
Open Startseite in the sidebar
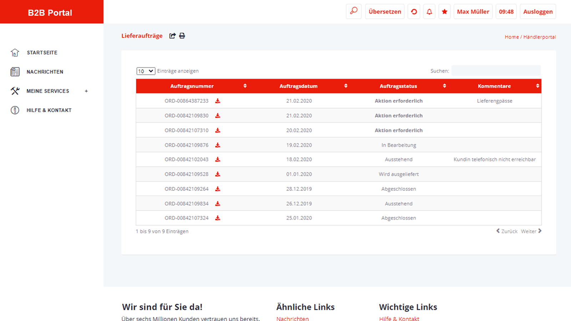click(42, 52)
